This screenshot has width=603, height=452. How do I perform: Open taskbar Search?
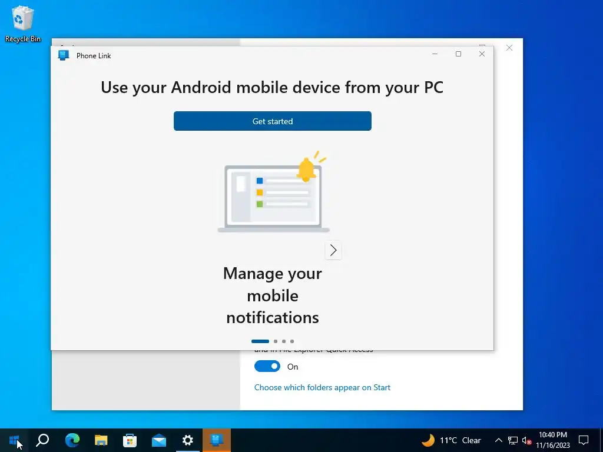tap(42, 440)
